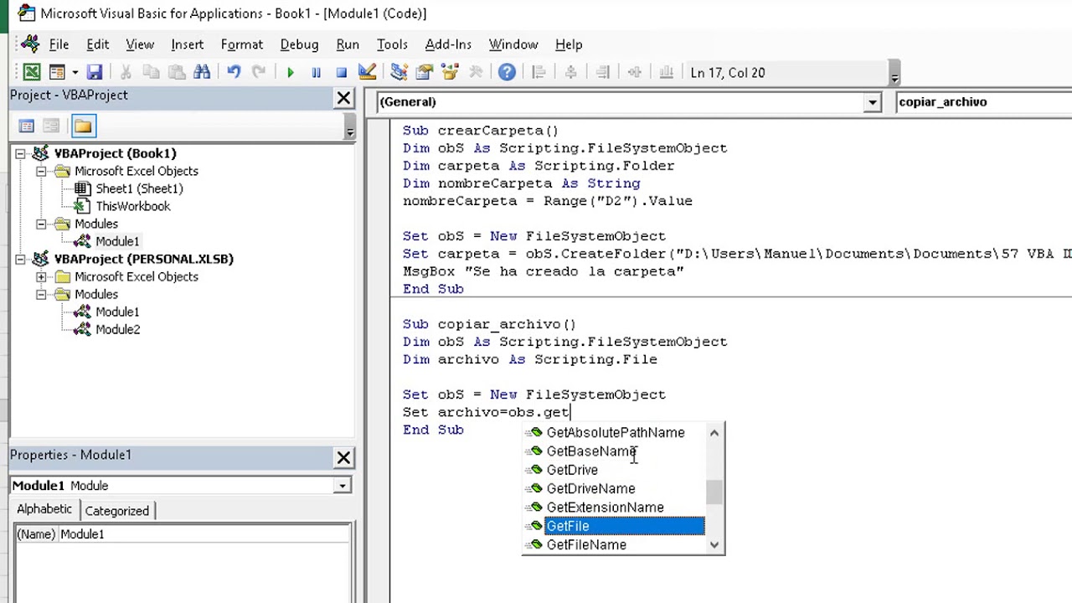The height and width of the screenshot is (603, 1072).
Task: Open the Help menu
Action: coord(569,44)
